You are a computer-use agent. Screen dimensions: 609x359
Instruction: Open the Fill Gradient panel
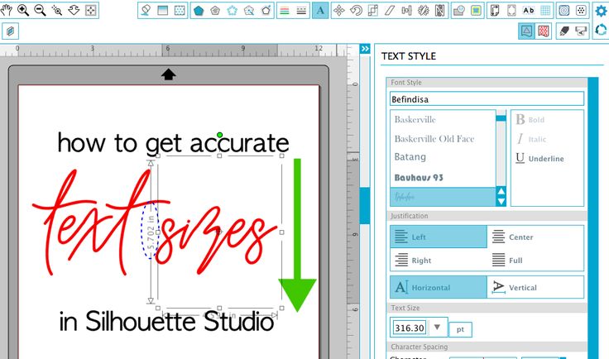[x=163, y=11]
